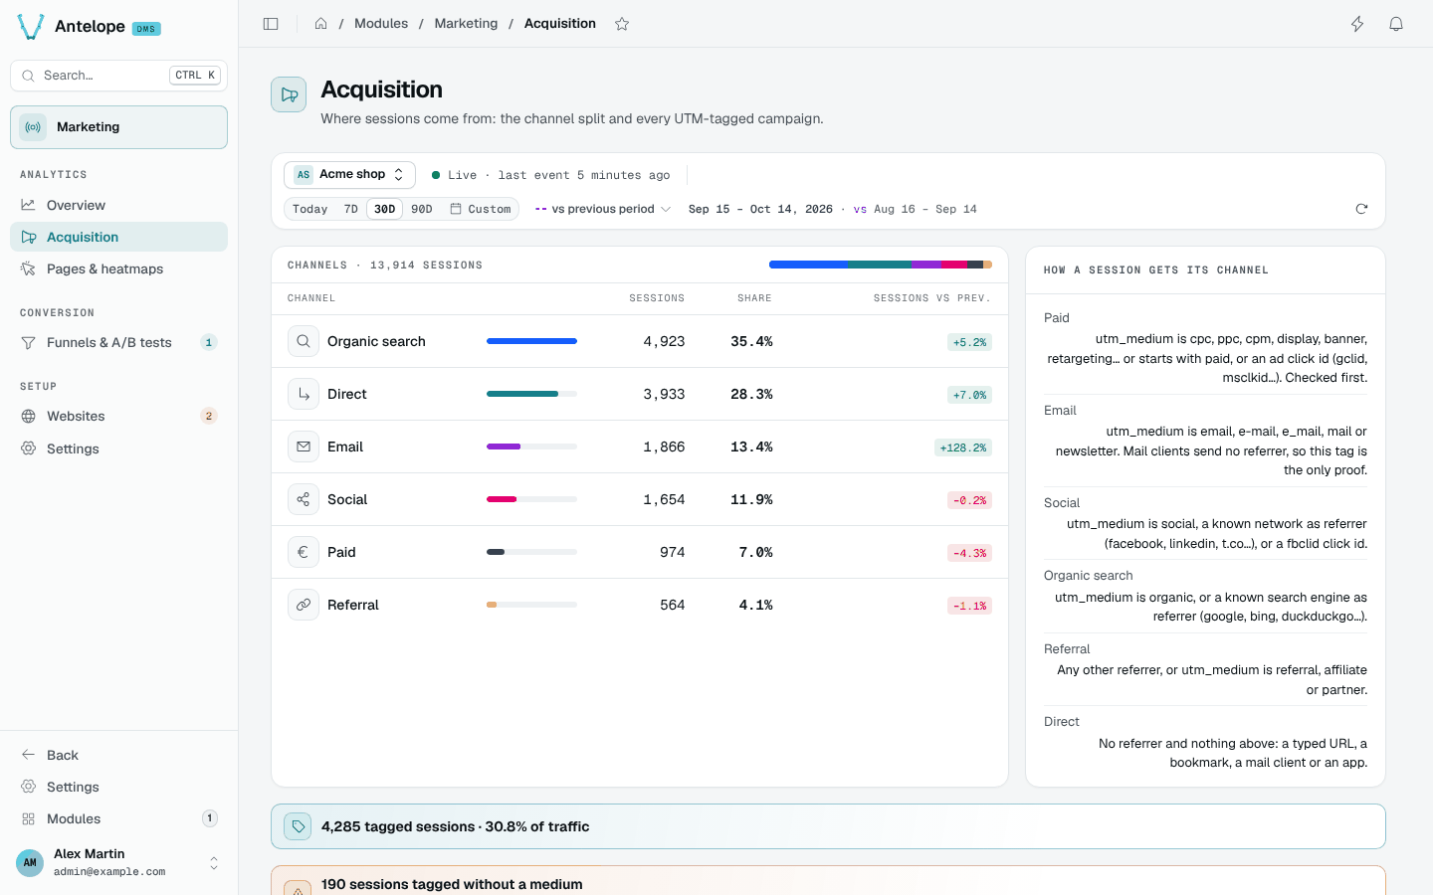Go Back from the sidebar footer
The image size is (1433, 895).
coord(118,755)
